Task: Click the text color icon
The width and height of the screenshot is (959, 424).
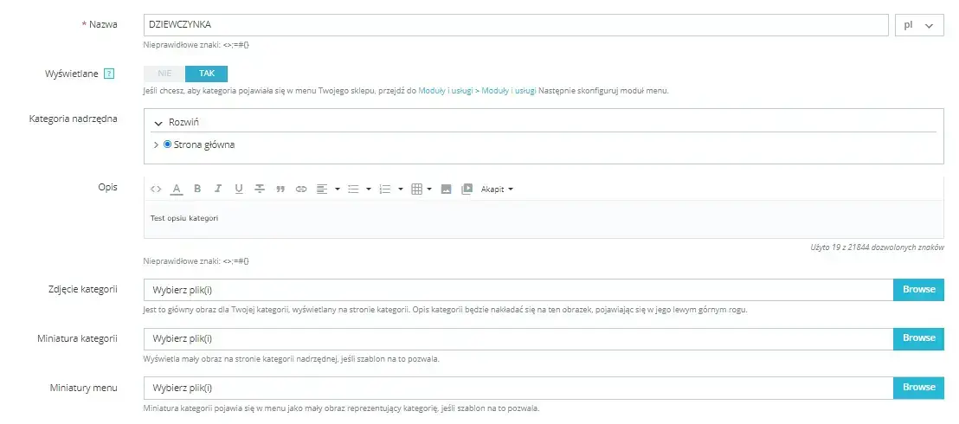Action: coord(177,189)
